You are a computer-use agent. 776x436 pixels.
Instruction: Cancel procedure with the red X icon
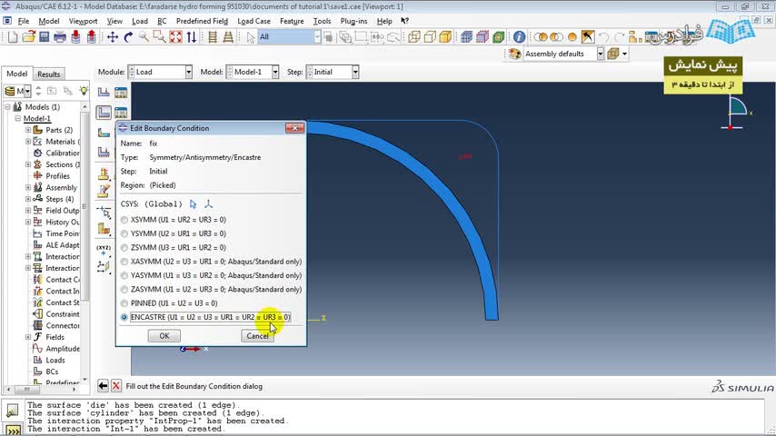[x=116, y=386]
